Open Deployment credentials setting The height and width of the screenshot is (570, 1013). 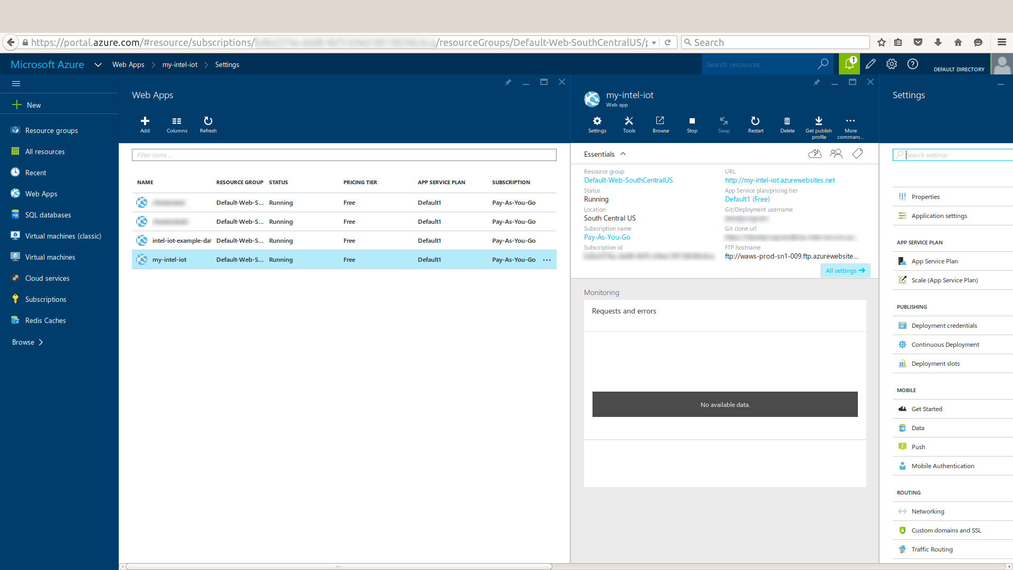coord(944,326)
